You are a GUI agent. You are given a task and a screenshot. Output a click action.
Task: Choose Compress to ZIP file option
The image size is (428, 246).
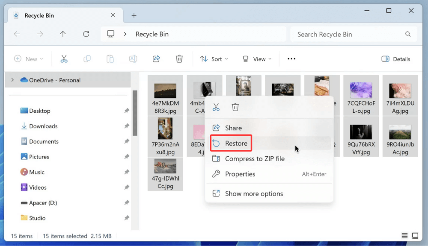point(255,159)
